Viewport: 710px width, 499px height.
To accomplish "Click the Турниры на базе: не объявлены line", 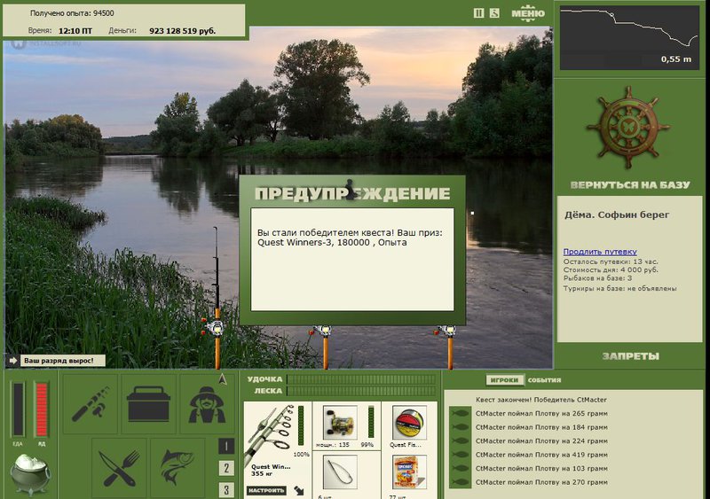I will (x=619, y=288).
